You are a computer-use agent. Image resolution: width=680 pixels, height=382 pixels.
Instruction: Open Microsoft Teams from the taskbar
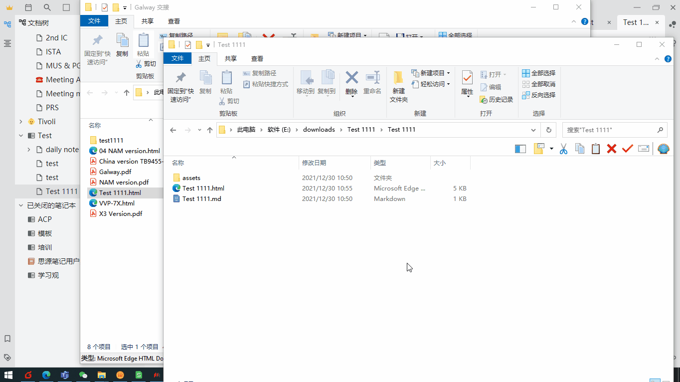(65, 375)
